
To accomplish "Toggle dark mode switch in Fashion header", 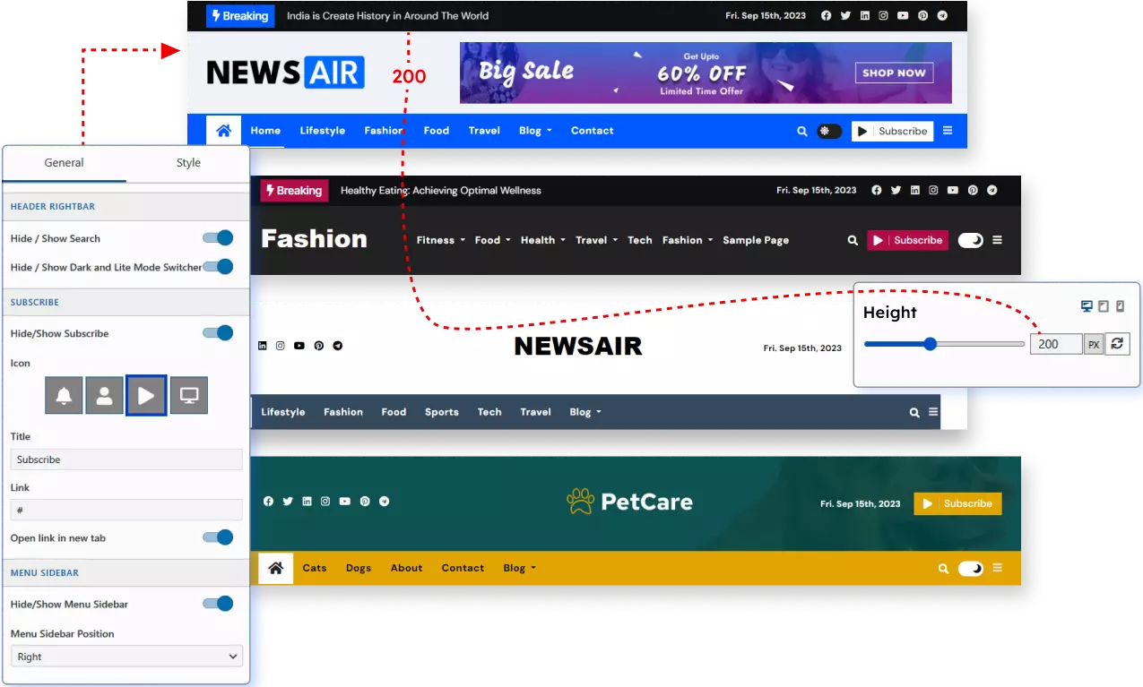I will pyautogui.click(x=971, y=240).
